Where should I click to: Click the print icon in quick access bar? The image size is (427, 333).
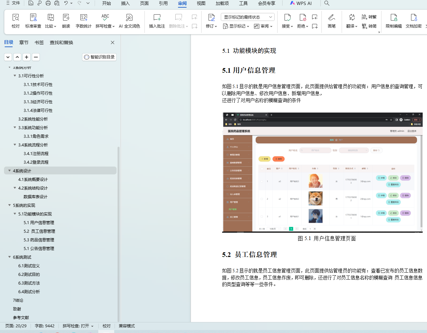[x=48, y=3]
